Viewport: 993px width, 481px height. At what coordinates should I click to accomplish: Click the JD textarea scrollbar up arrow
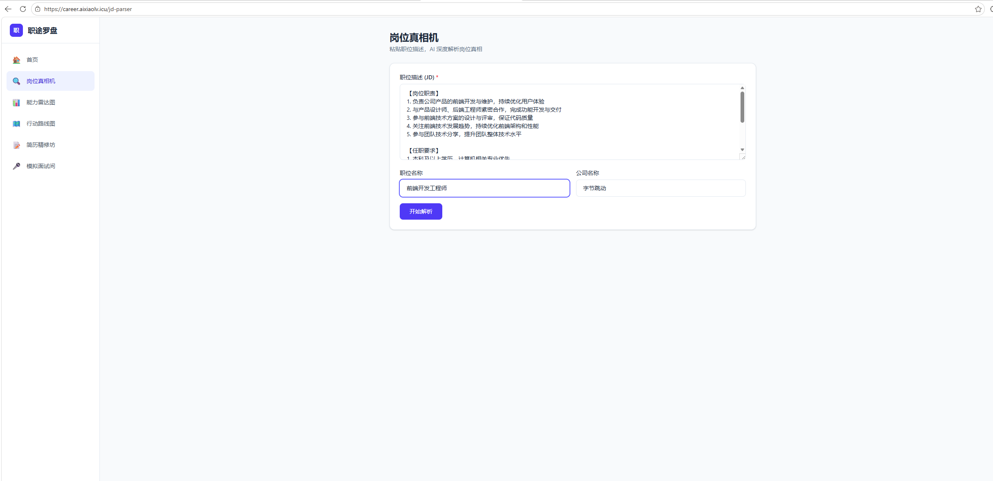pyautogui.click(x=742, y=88)
